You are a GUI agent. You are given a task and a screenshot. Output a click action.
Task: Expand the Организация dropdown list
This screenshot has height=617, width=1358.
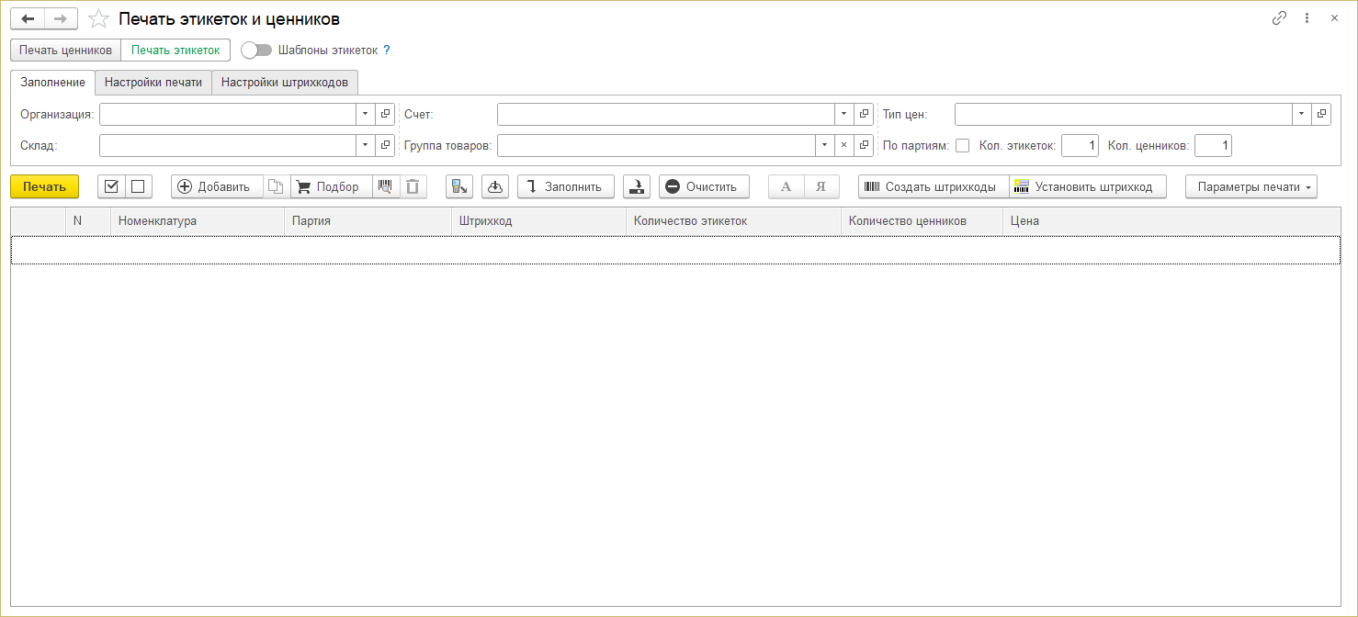[365, 114]
